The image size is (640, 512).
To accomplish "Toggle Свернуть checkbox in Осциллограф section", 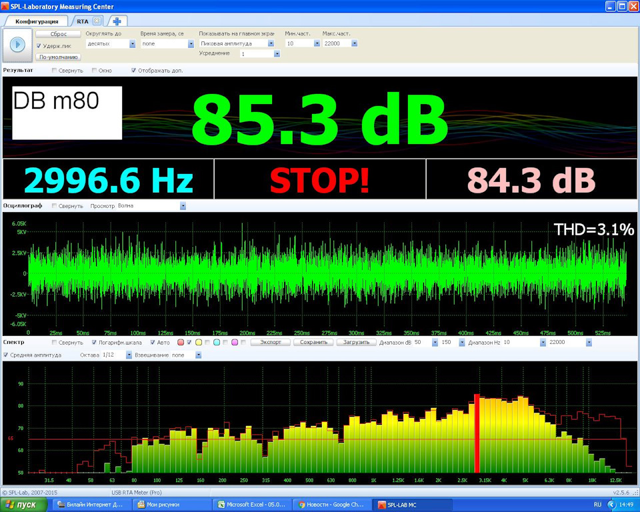I will tap(54, 206).
